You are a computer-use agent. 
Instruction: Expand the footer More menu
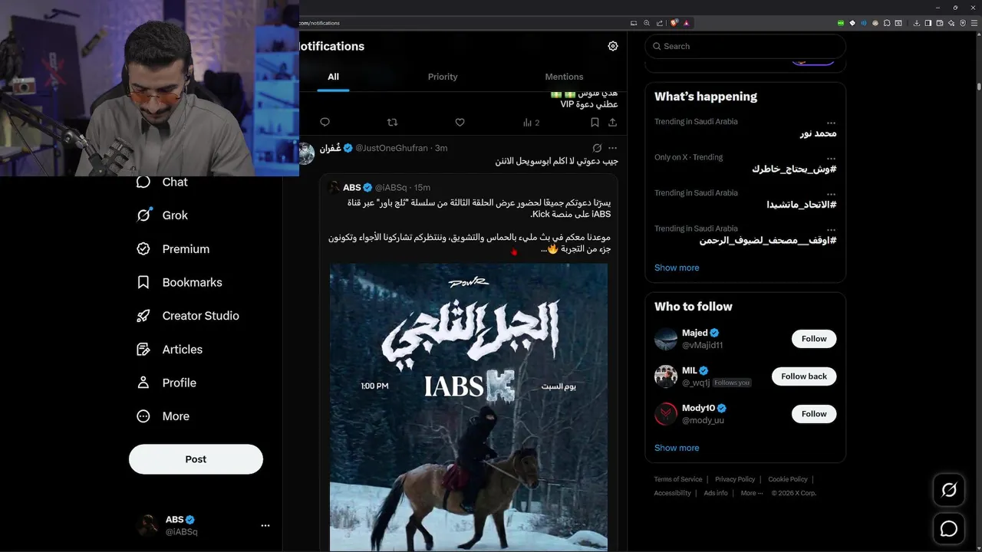coord(752,493)
